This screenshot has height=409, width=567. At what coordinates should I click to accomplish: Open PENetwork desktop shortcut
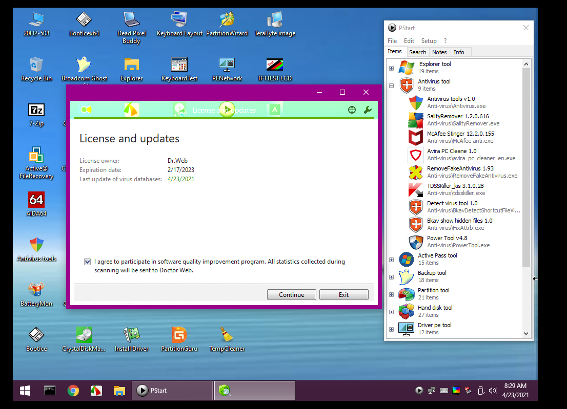coord(227,70)
